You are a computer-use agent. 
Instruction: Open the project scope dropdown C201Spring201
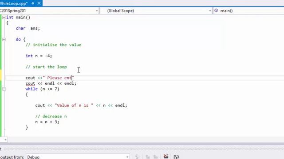(49, 11)
